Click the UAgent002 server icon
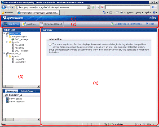159x127 pixels. [13, 62]
